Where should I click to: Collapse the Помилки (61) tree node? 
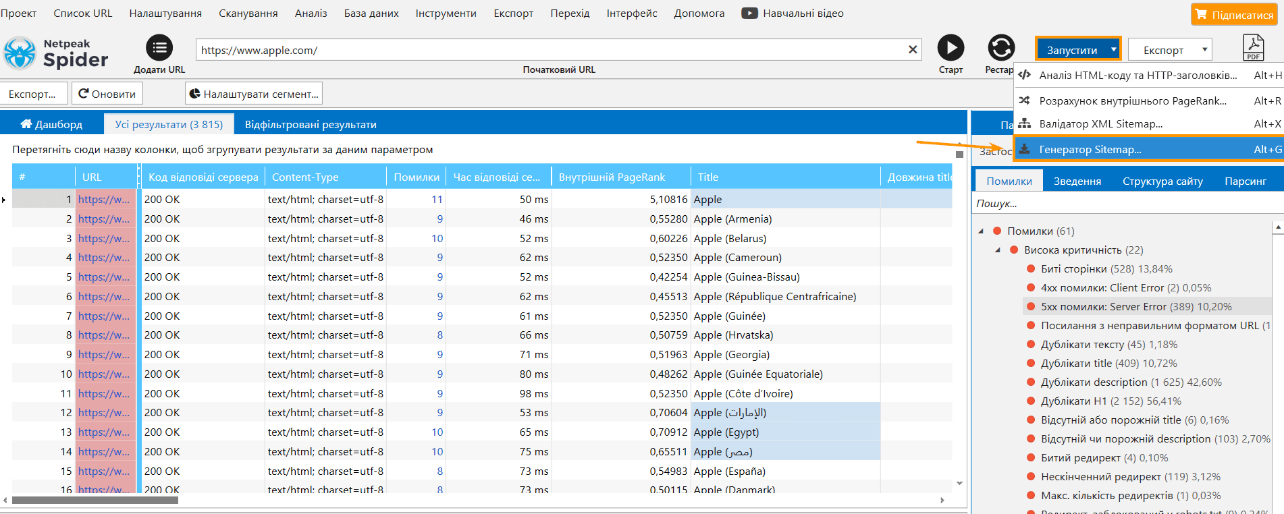coord(981,231)
